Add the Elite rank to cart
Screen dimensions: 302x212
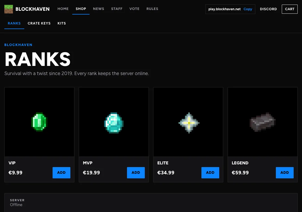(x=210, y=173)
